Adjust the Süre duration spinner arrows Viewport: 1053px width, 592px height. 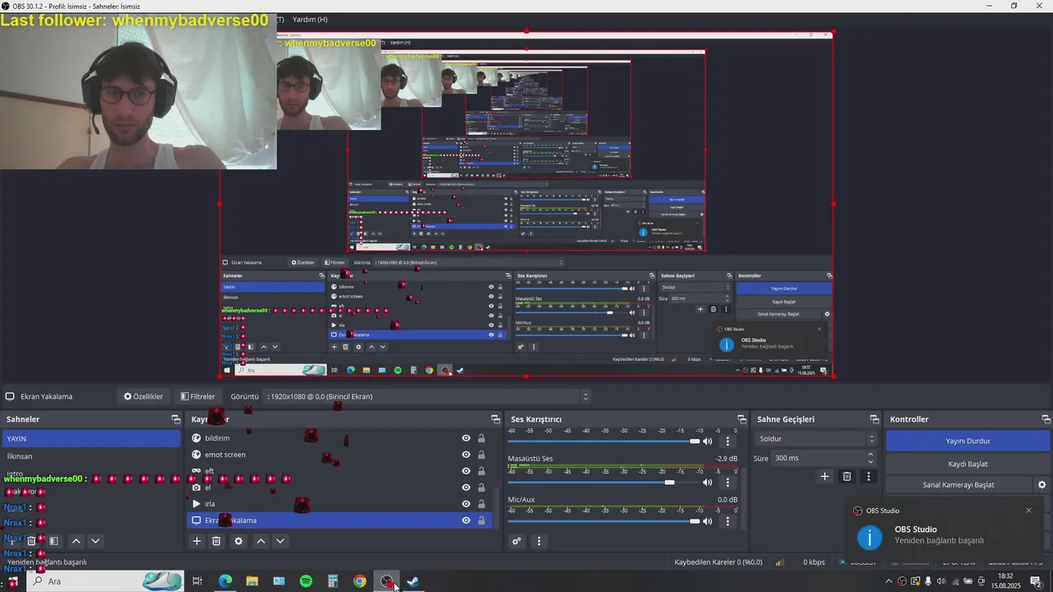tap(870, 458)
